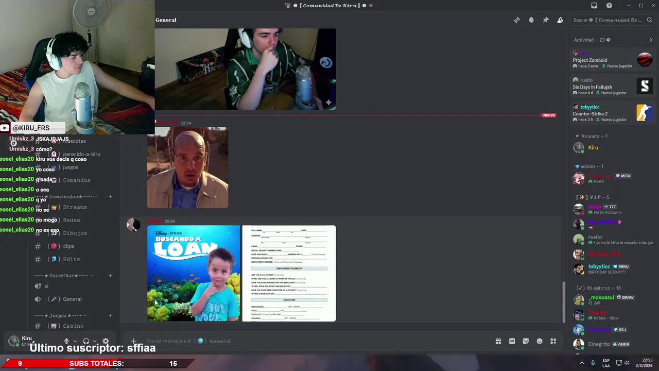Open the Six Days in Fallujah activity card
659x371 pixels.
click(x=613, y=87)
